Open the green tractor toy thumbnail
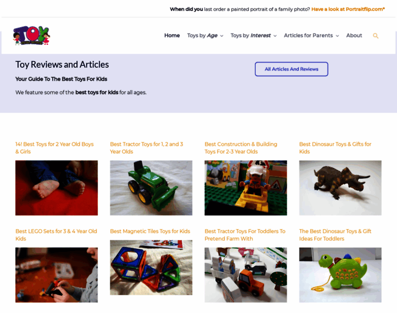397x313 pixels. coord(151,188)
